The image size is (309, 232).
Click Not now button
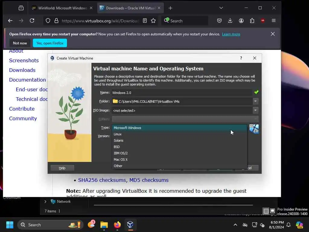click(x=20, y=43)
